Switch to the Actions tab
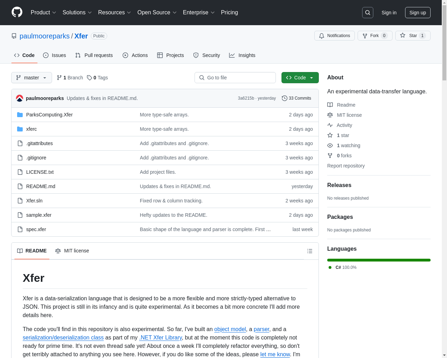The width and height of the screenshot is (447, 358). (135, 55)
